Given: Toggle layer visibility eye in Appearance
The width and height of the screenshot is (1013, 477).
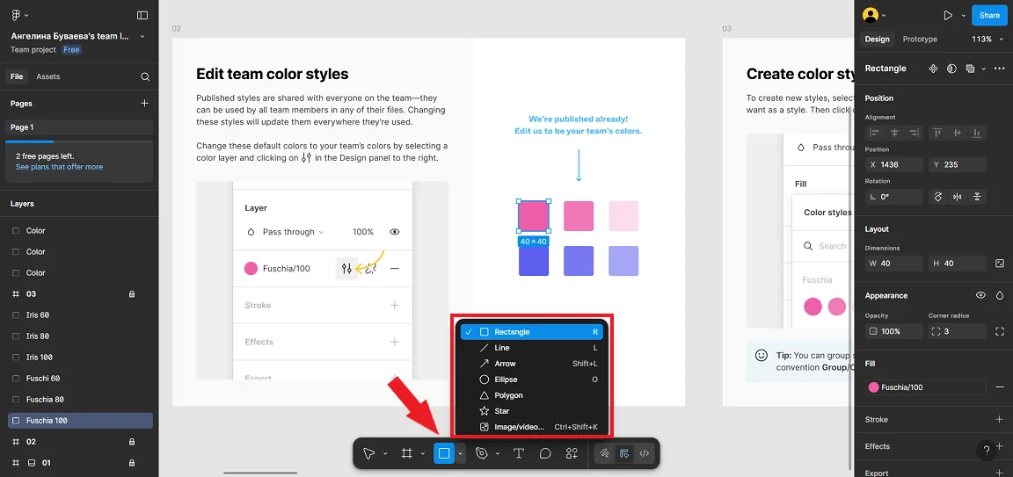Looking at the screenshot, I should 980,295.
